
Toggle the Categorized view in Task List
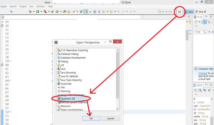click(x=205, y=22)
